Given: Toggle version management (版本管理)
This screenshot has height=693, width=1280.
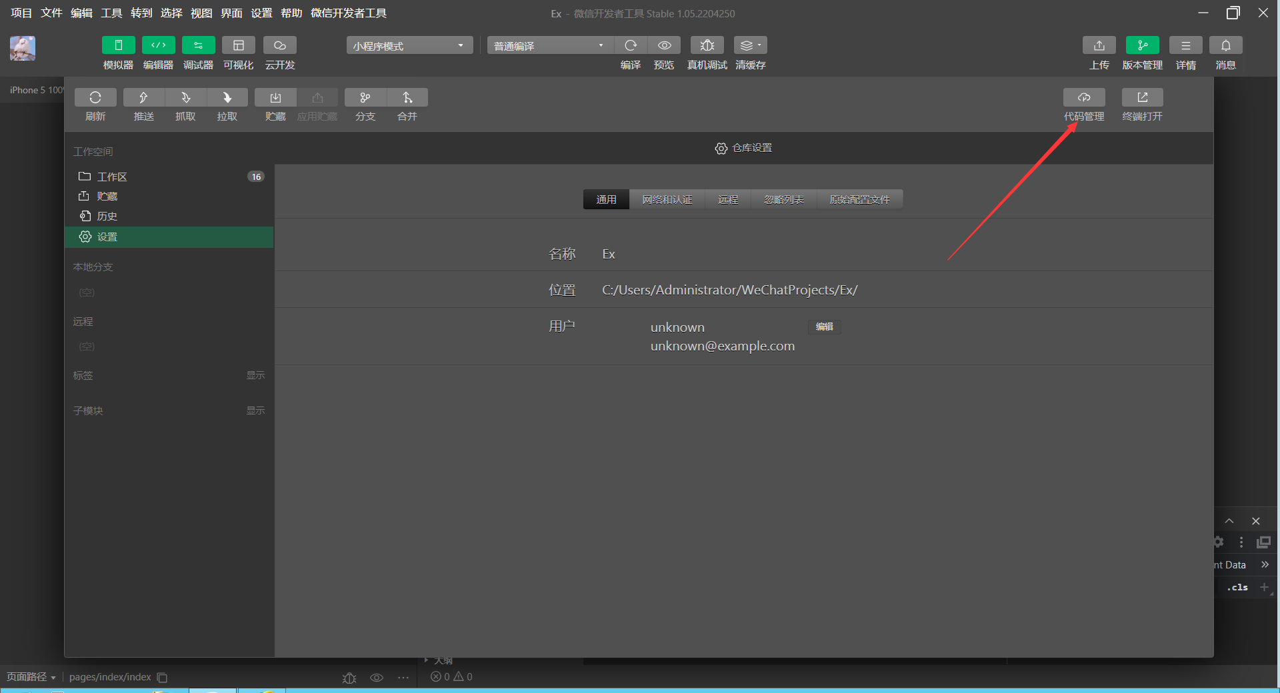Looking at the screenshot, I should 1142,45.
